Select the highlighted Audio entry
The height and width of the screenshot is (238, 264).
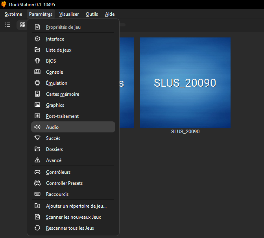[73, 127]
